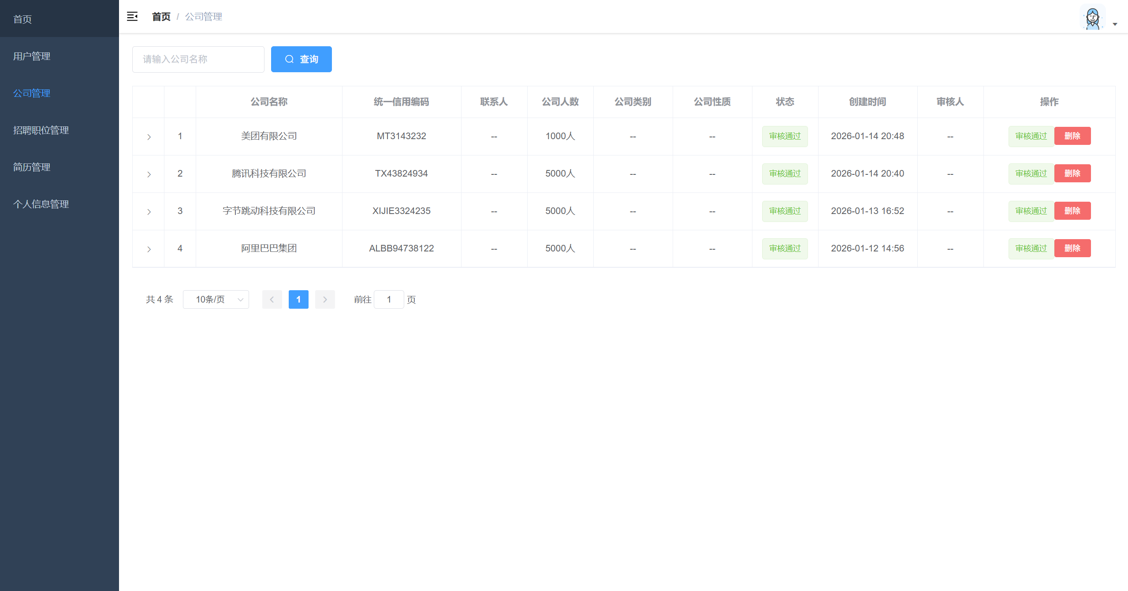Expand the 阿里巴巴集团 row
Screen dimensions: 1128x591
pos(149,249)
